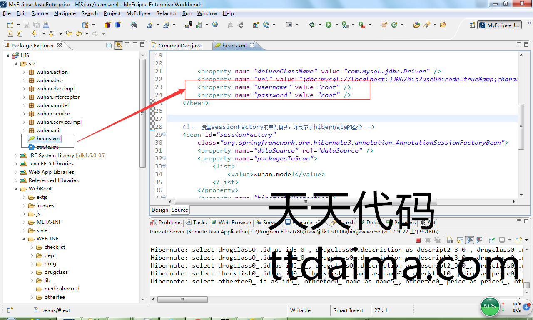
Task: Expand the wuhan.action package
Action: tap(24, 72)
